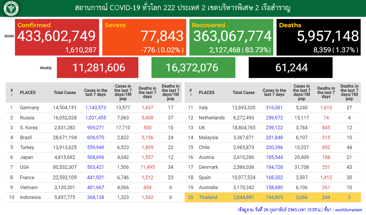This screenshot has width=366, height=215.
Task: Click Malaysia weekly cases 201,848
Action: point(274,138)
